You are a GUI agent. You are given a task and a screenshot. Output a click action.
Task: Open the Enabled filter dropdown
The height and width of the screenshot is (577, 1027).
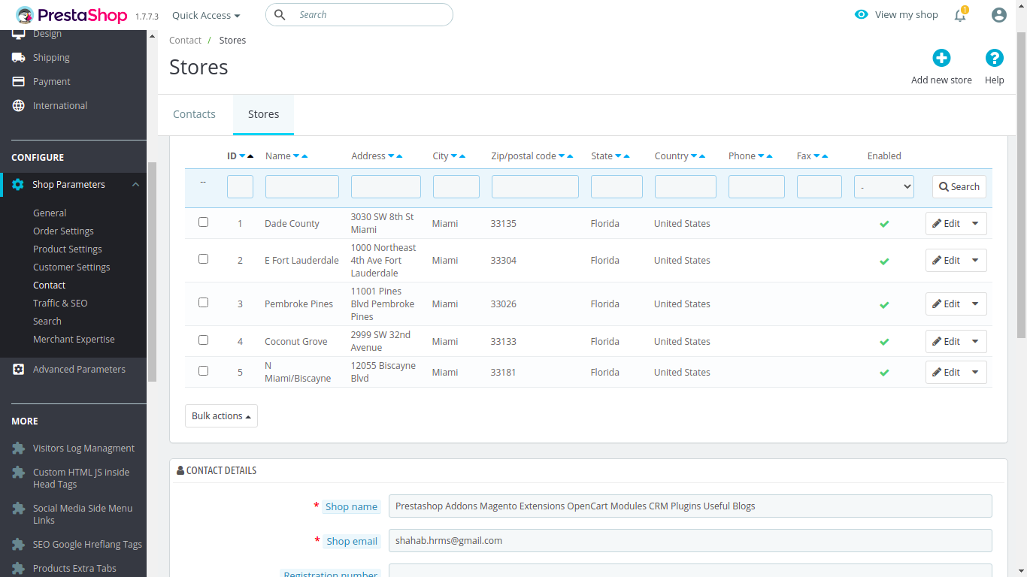(884, 186)
